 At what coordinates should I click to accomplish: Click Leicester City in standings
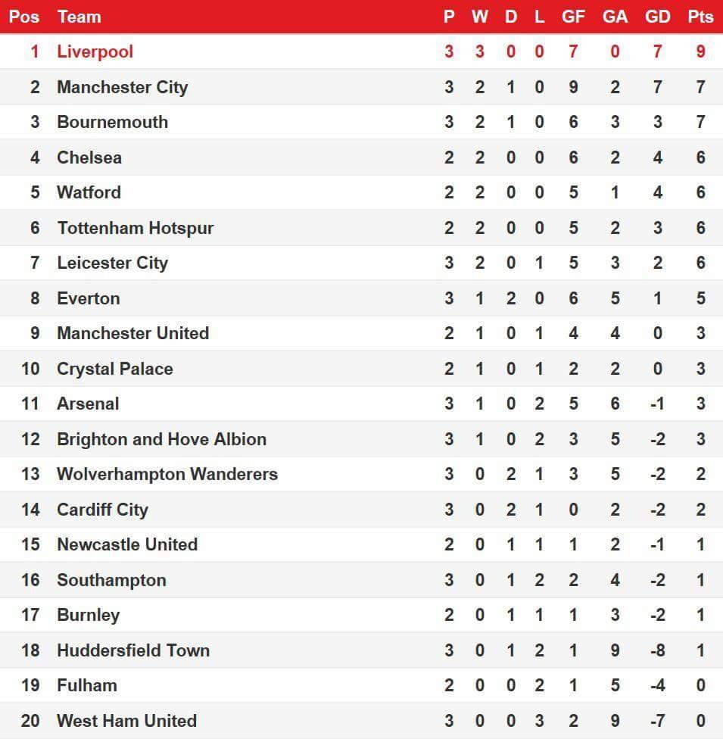[x=112, y=263]
